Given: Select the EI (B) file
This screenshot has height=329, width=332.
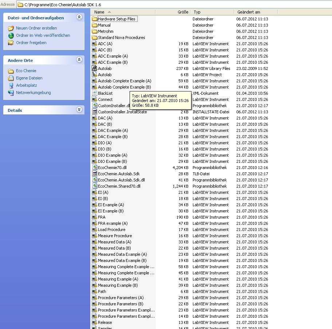Looking at the screenshot, I should [x=103, y=199].
